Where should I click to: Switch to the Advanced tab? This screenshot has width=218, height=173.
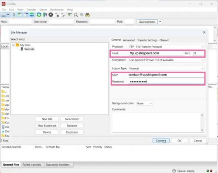coord(129,40)
